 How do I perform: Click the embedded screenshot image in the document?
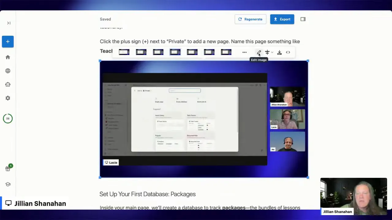point(204,119)
